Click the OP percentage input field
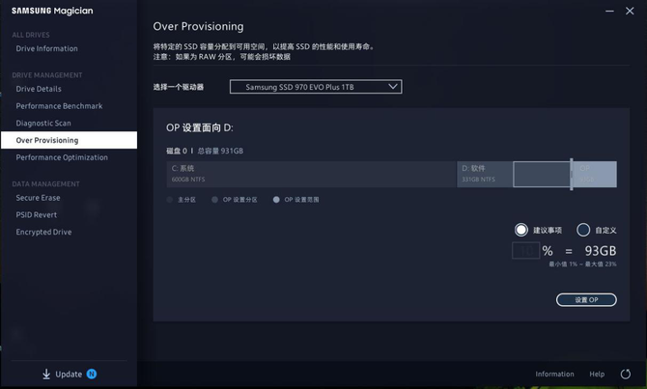Image resolution: width=647 pixels, height=389 pixels. [x=525, y=251]
